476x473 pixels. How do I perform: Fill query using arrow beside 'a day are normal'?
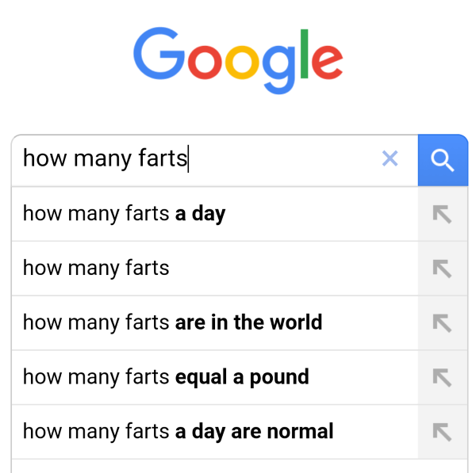443,432
